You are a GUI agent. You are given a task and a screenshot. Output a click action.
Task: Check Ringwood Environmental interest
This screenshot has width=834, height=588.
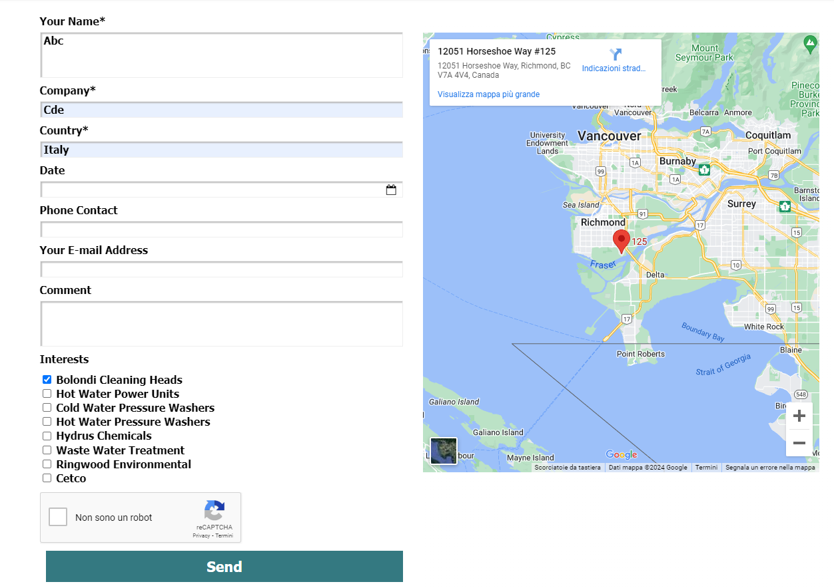coord(47,464)
